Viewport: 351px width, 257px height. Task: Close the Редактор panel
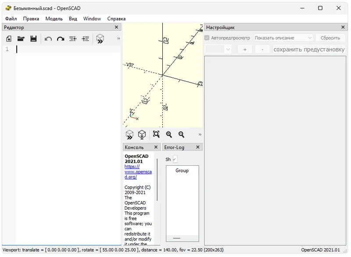[x=116, y=27]
